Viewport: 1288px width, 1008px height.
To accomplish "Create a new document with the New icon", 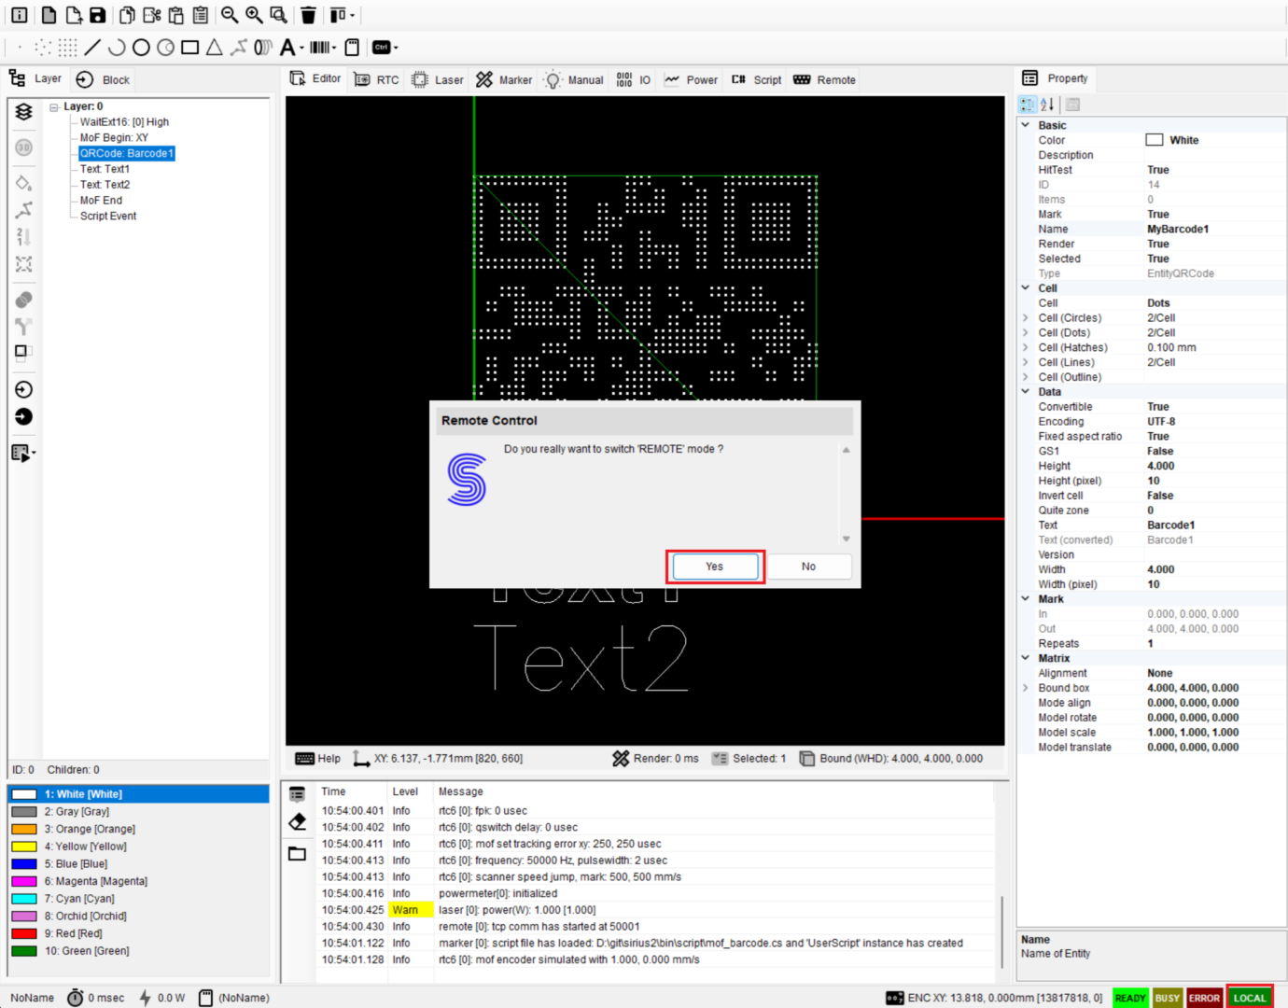I will pos(49,15).
